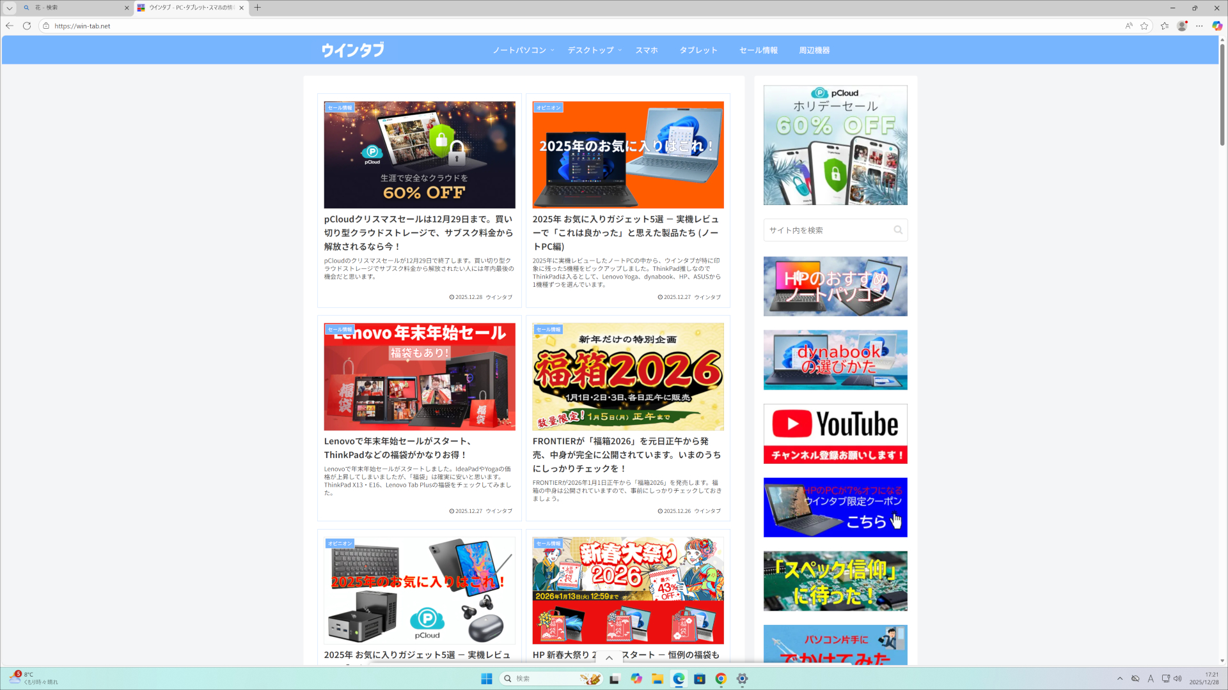Open File Explorer from the taskbar
This screenshot has width=1228, height=690.
coord(657,678)
